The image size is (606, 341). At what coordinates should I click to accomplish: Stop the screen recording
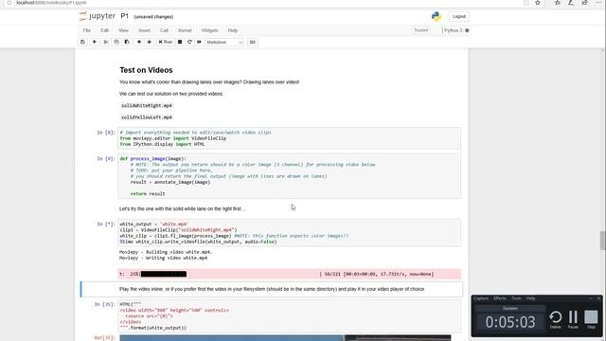(x=591, y=320)
